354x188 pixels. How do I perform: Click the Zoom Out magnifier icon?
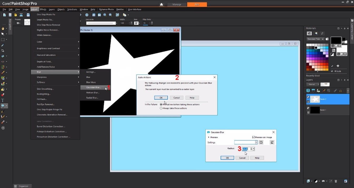tap(105, 15)
